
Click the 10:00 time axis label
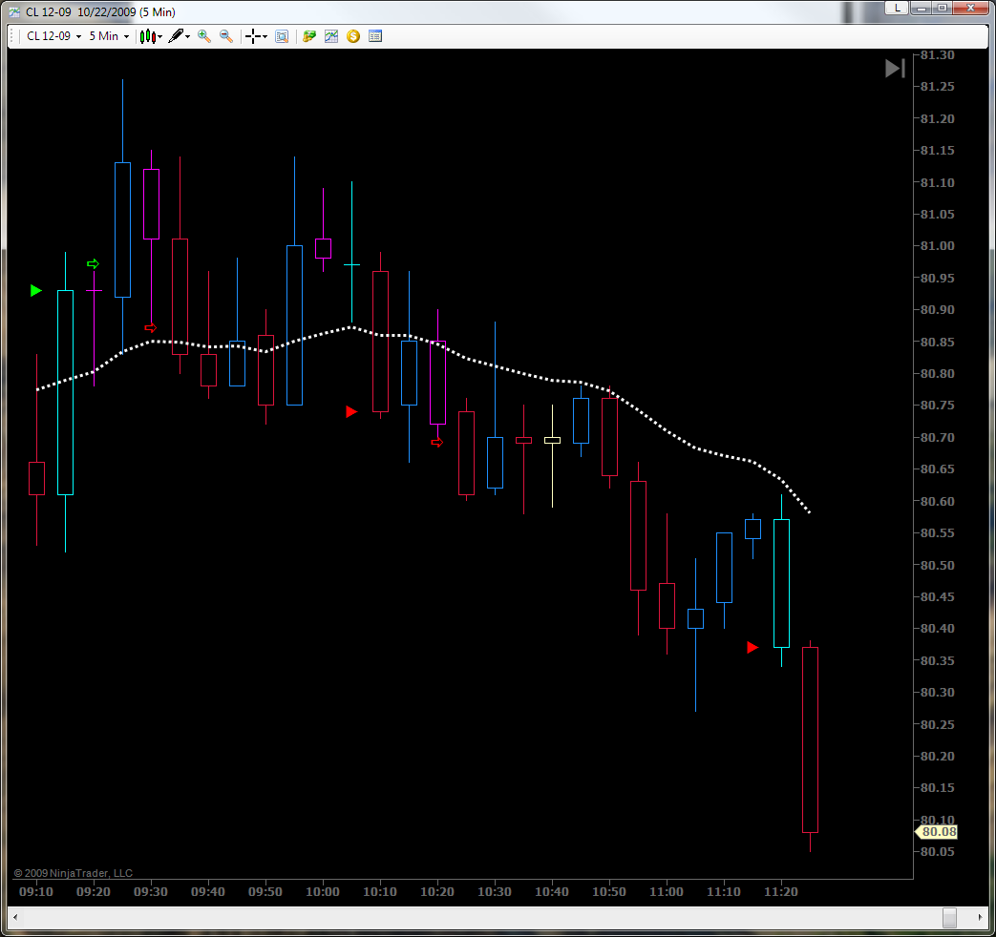tap(323, 892)
